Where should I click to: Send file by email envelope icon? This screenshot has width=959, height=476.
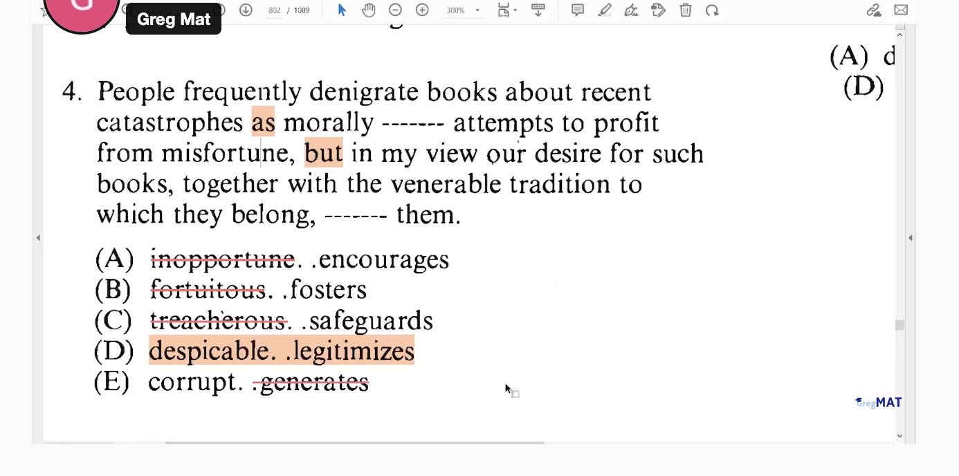pyautogui.click(x=901, y=10)
